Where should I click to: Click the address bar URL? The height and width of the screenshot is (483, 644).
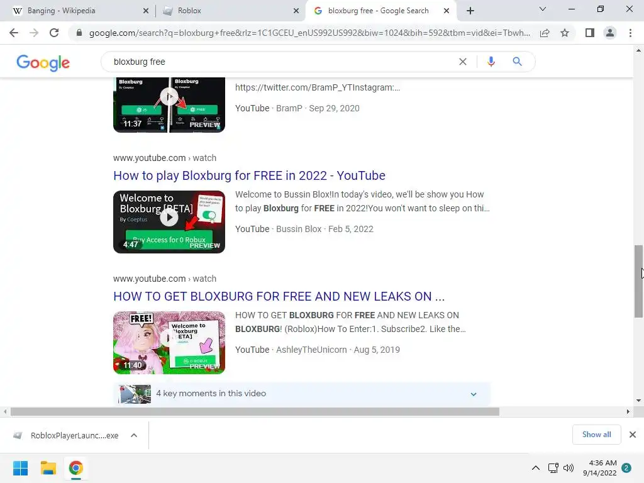tap(309, 33)
